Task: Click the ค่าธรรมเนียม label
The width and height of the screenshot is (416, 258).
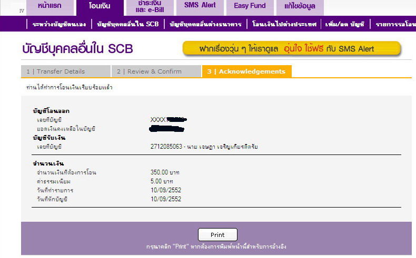Action: click(54, 181)
